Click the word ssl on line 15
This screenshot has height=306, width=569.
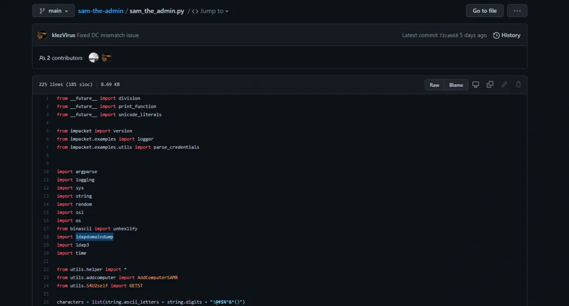coord(79,212)
